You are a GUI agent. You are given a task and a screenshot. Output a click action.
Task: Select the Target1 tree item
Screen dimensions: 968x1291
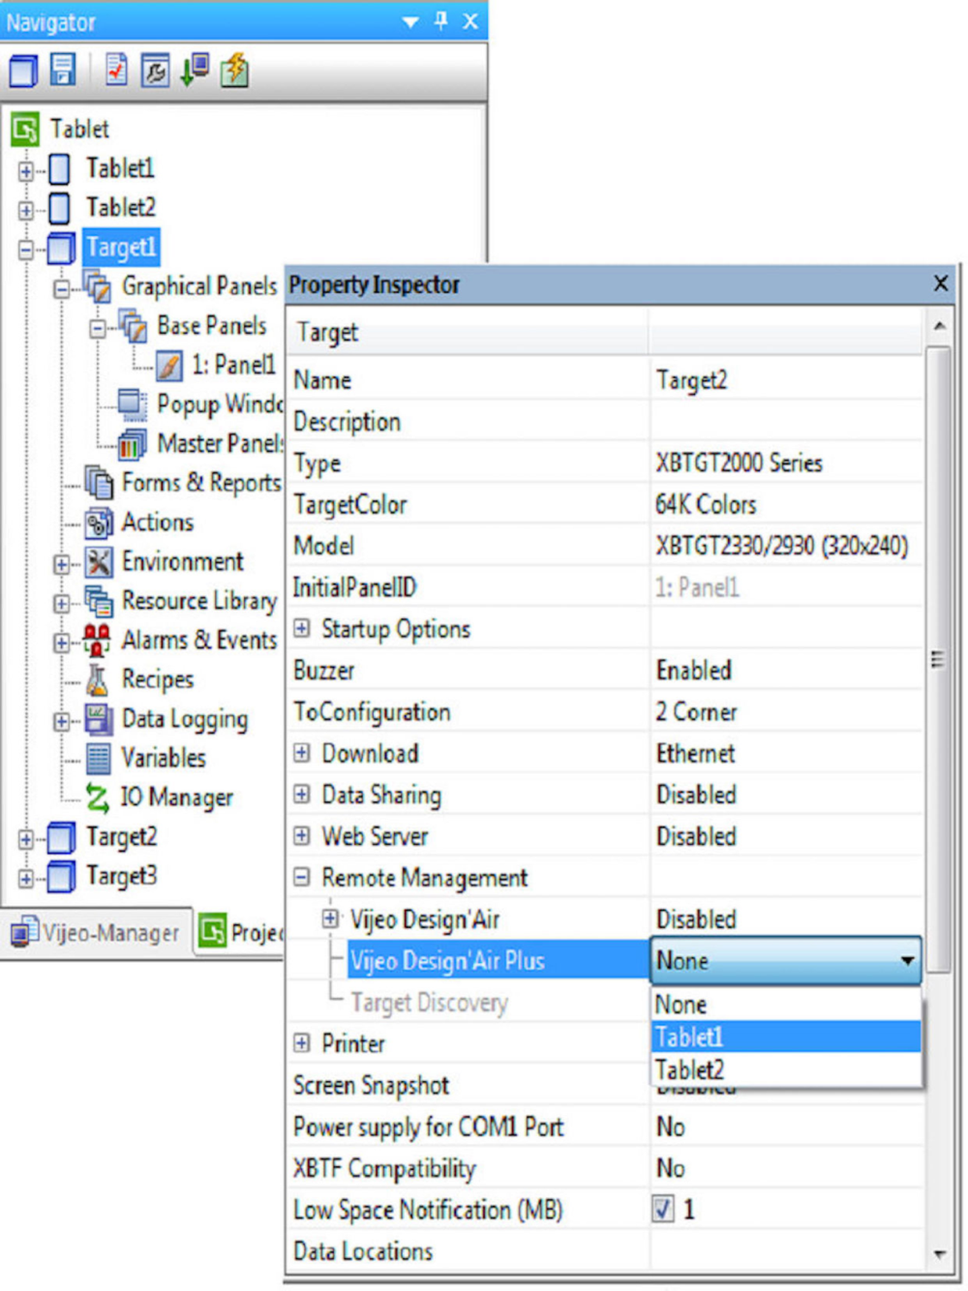pyautogui.click(x=121, y=247)
